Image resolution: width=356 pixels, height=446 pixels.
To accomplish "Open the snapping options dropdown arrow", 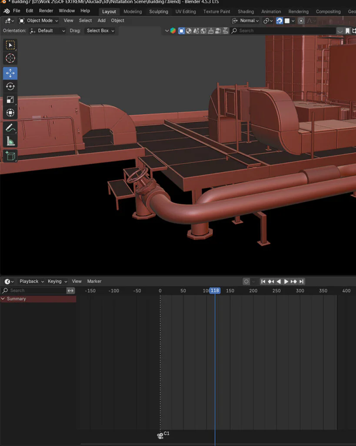I will tap(293, 21).
